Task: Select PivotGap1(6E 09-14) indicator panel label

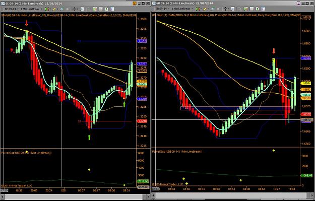Action: pyautogui.click(x=26, y=153)
